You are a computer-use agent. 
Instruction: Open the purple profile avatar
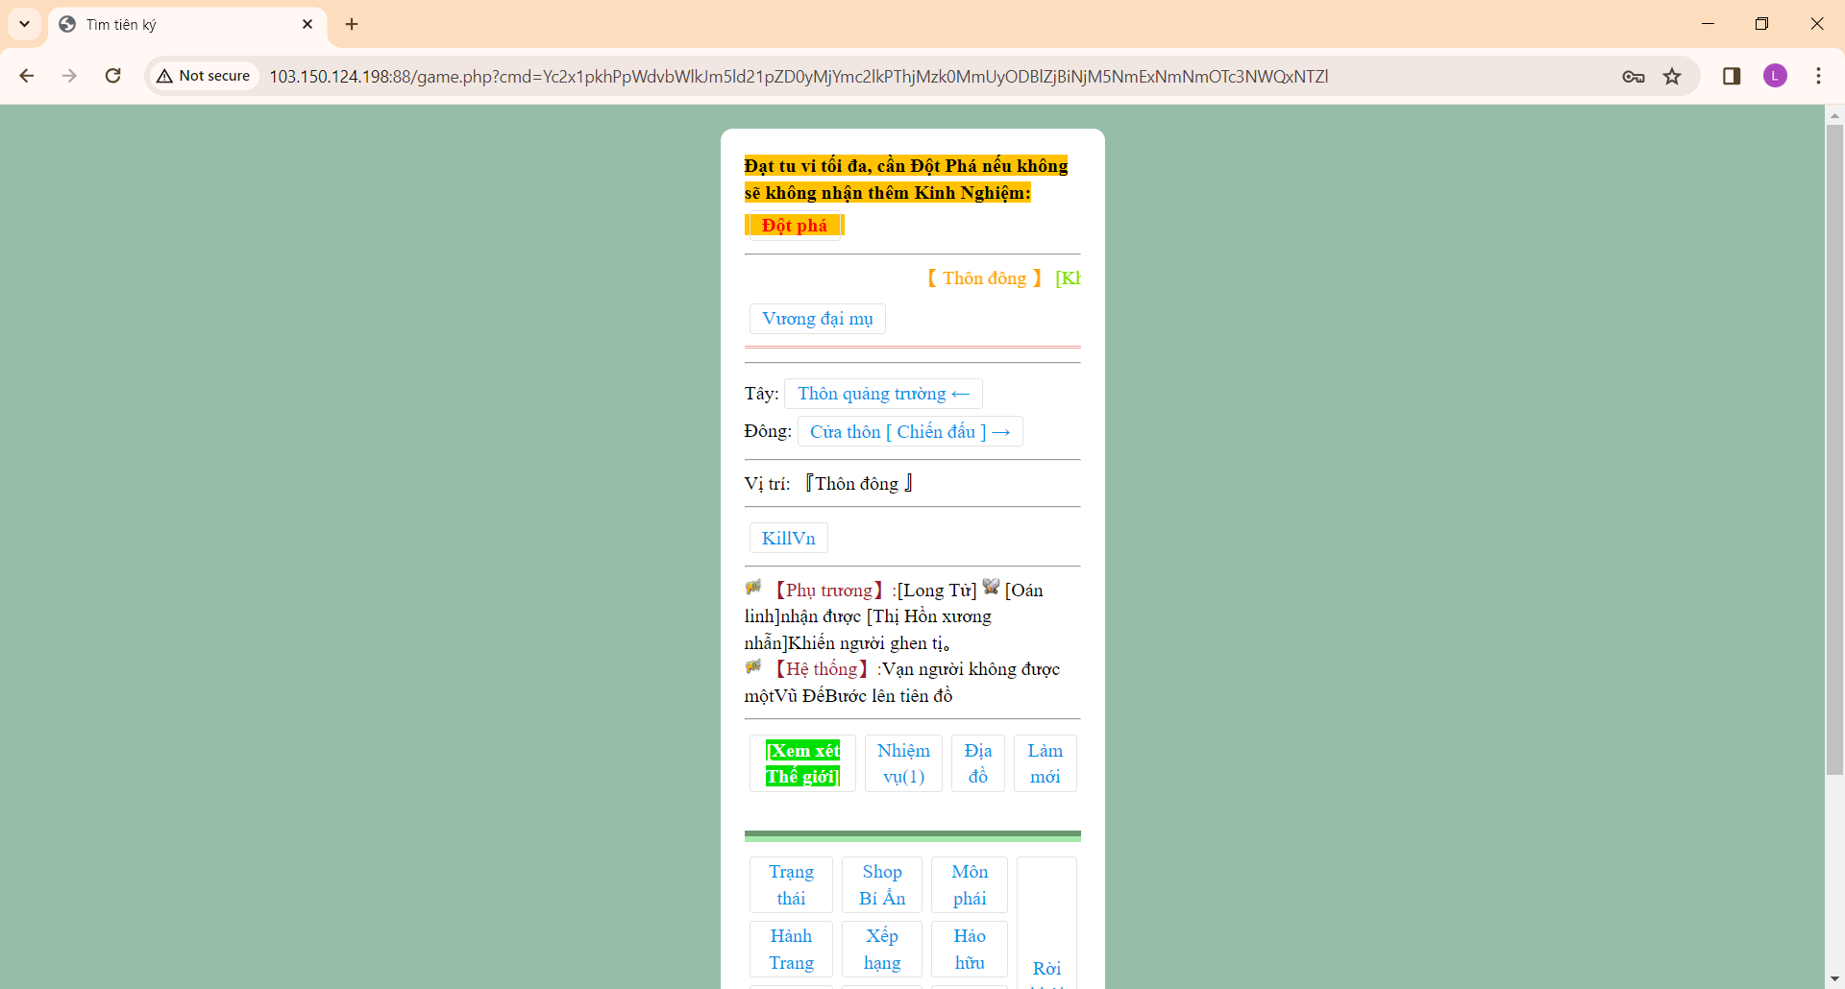pyautogui.click(x=1775, y=76)
